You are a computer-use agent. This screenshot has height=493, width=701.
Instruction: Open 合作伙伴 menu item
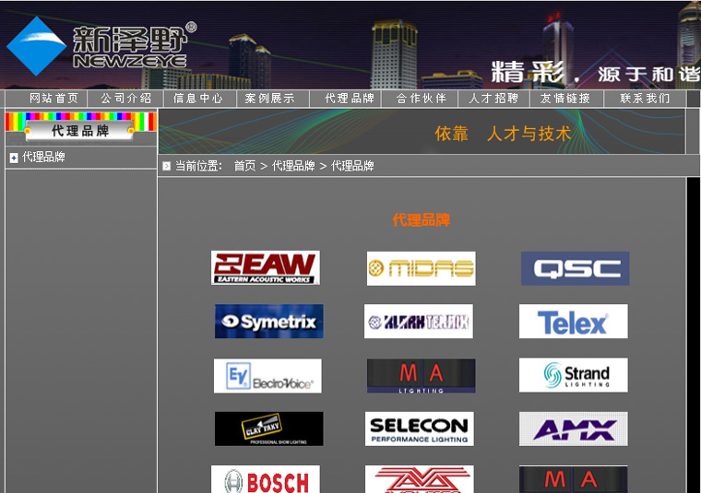pos(422,99)
